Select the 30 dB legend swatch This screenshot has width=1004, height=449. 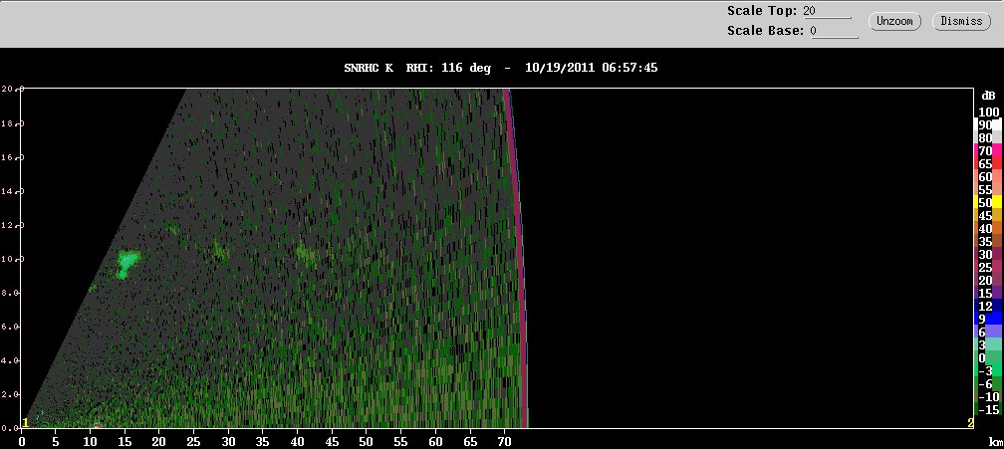click(x=989, y=255)
